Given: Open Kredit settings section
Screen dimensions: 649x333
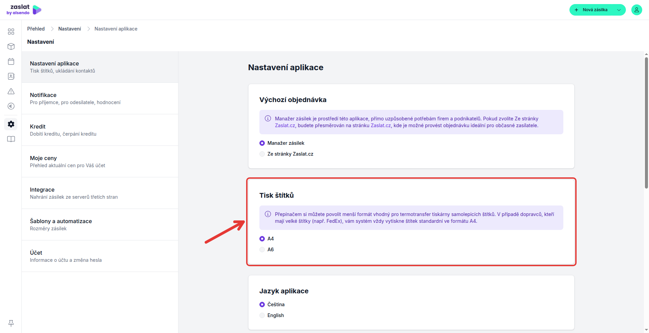Looking at the screenshot, I should (x=100, y=130).
